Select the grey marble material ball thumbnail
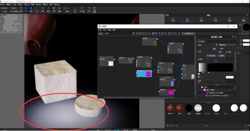This screenshot has height=131, width=250. [198, 108]
